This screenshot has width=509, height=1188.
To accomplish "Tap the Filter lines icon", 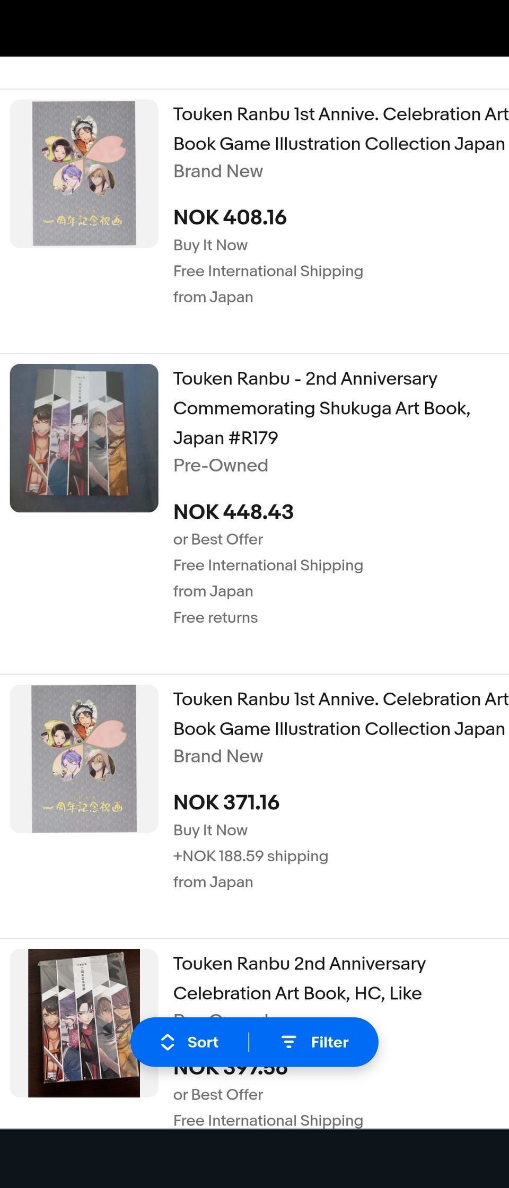I will click(x=288, y=1042).
